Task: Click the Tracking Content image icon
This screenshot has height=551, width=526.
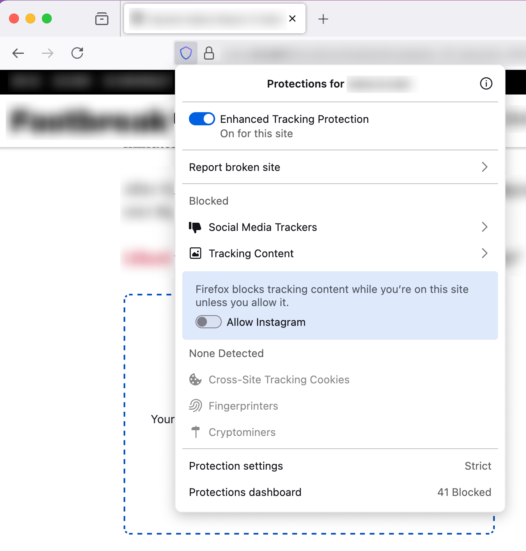Action: click(x=195, y=253)
